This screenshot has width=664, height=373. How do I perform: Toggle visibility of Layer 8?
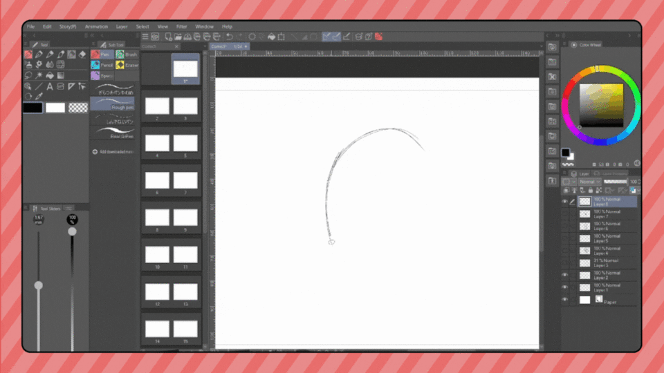point(564,202)
